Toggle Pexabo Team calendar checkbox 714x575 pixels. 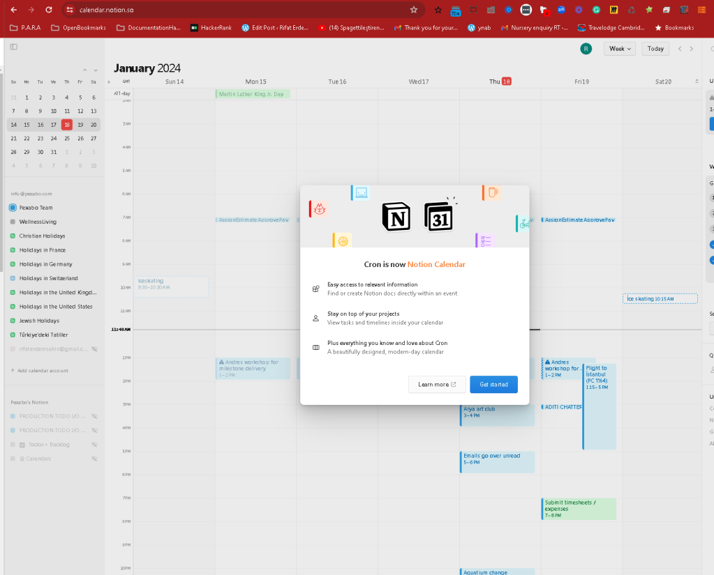pyautogui.click(x=13, y=208)
